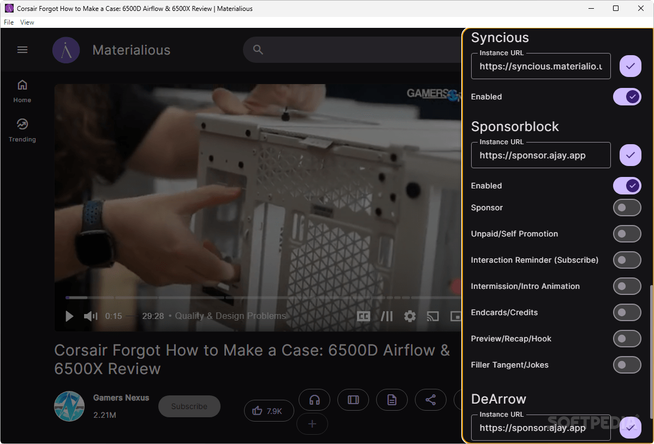Click the DeArrow section heading

(498, 399)
